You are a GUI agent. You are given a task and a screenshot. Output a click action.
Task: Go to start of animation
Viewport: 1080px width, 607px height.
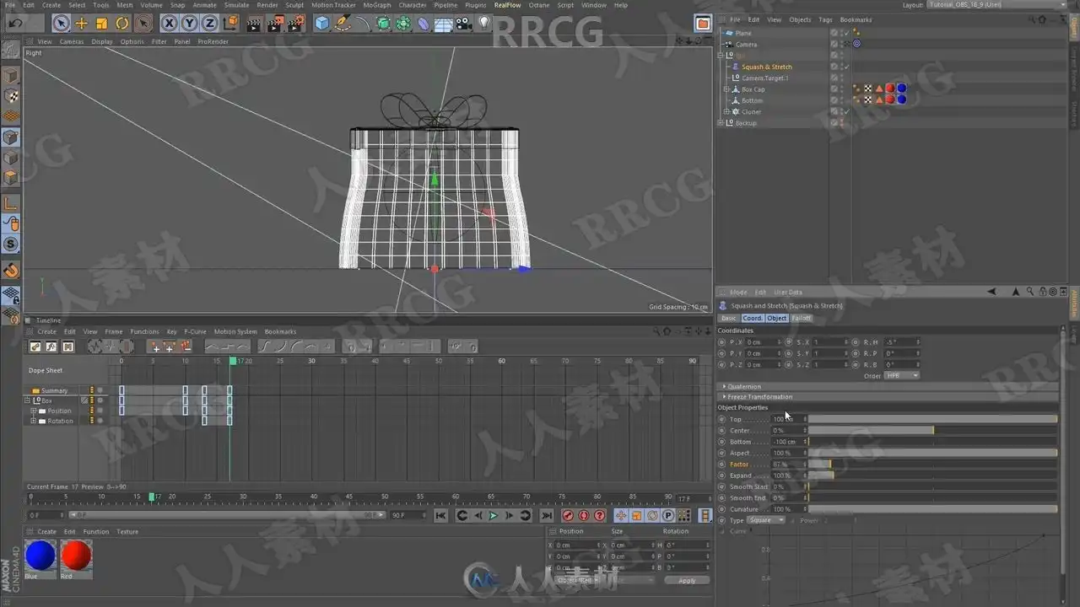440,516
